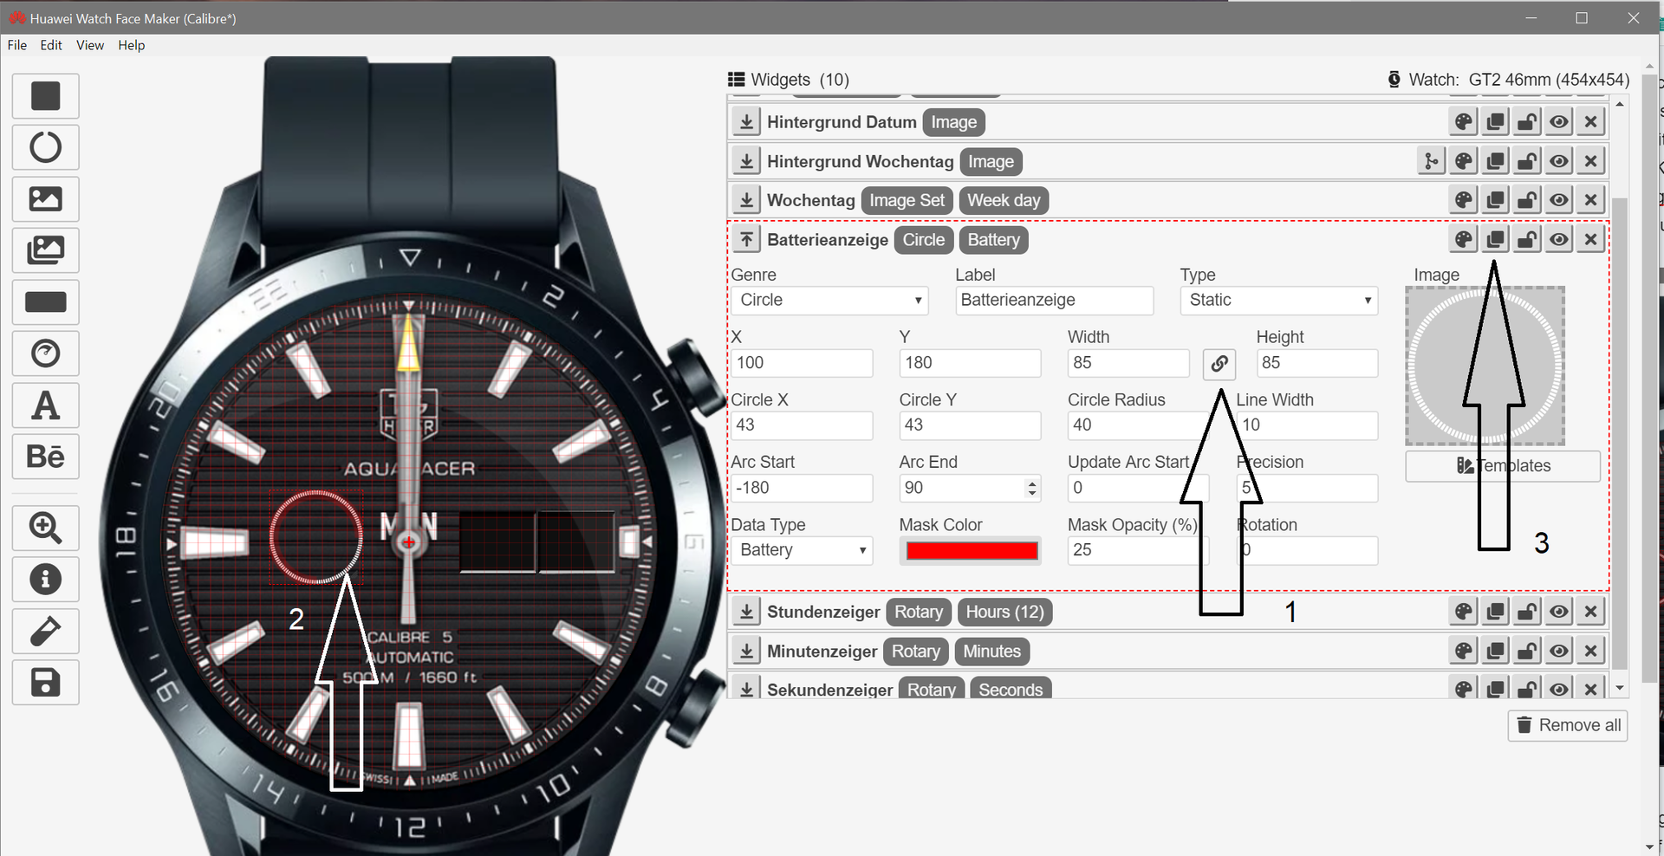Hide the Minutenzeiger widget
Viewport: 1664px width, 856px height.
point(1559,651)
